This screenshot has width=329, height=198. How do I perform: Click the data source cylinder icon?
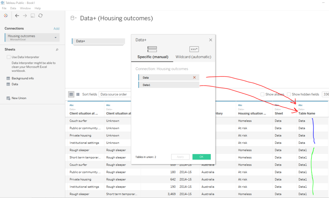pyautogui.click(x=72, y=18)
